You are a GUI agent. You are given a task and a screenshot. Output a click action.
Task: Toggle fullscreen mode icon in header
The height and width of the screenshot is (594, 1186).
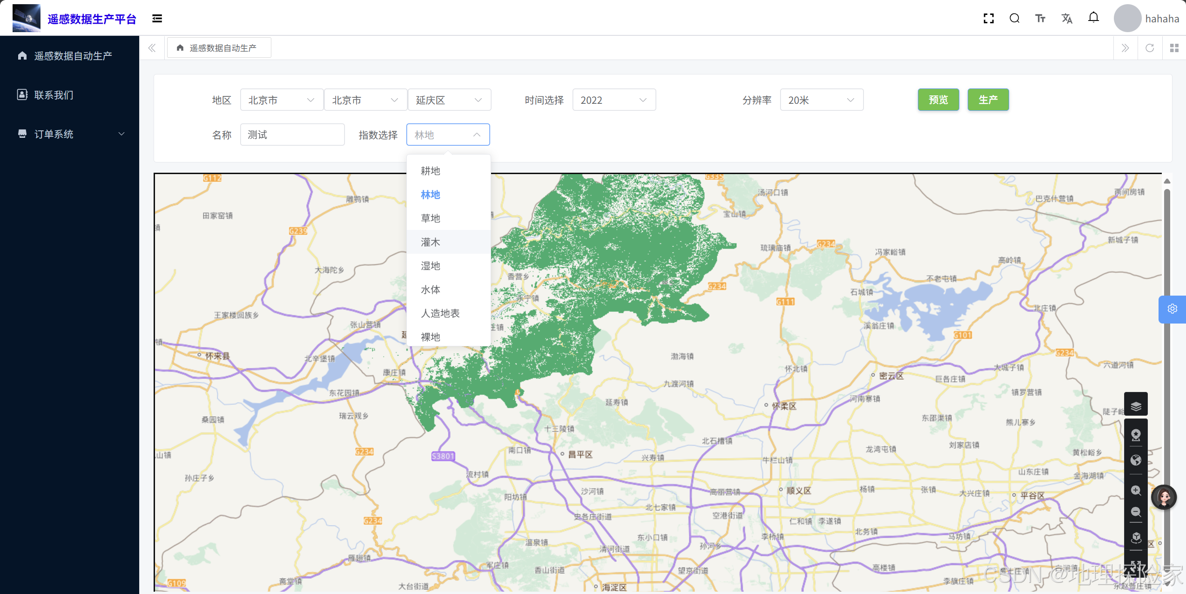coord(989,19)
